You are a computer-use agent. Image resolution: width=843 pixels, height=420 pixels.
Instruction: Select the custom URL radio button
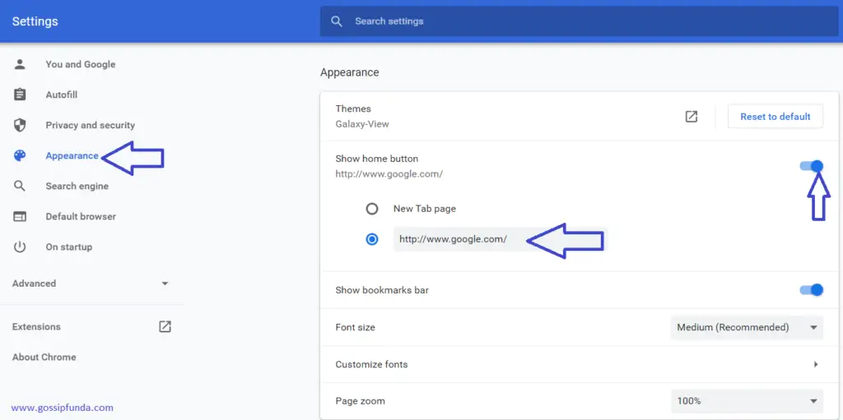(372, 239)
